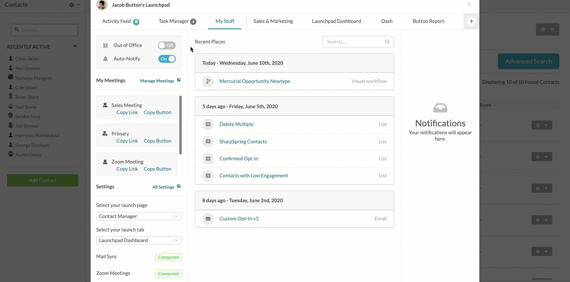
Task: Open the Button Report tab
Action: (x=428, y=21)
